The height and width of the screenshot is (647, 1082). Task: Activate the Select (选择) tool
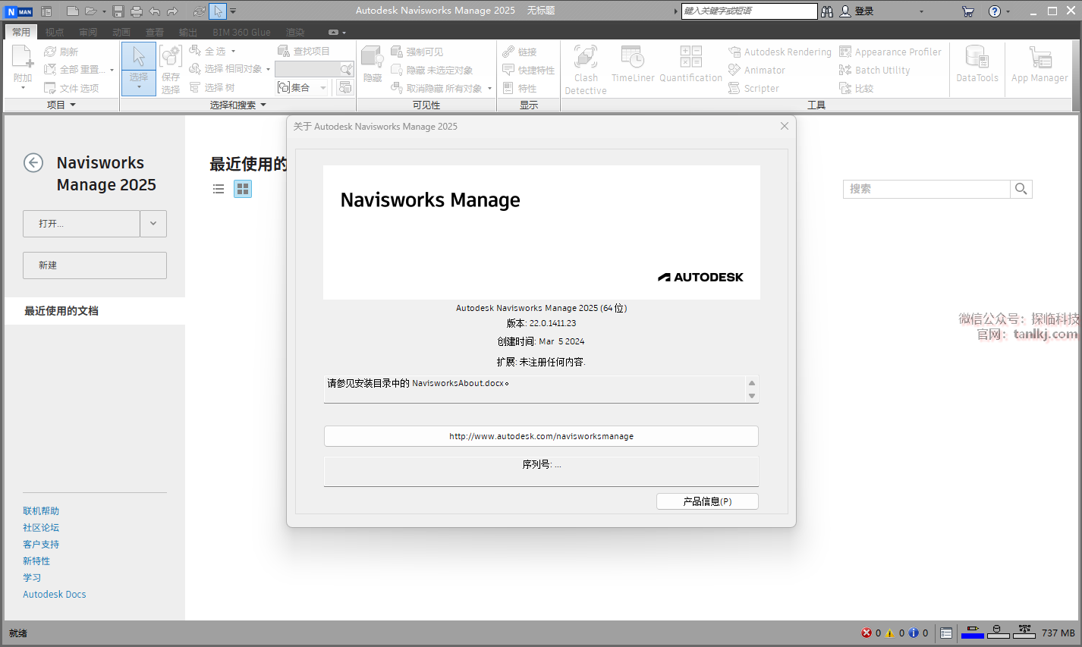point(139,59)
